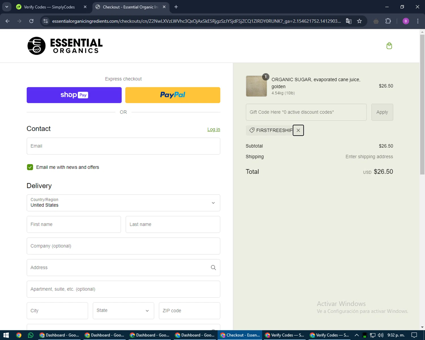Open the network icon in tray
Viewport: 425px width, 340px height.
click(373, 335)
